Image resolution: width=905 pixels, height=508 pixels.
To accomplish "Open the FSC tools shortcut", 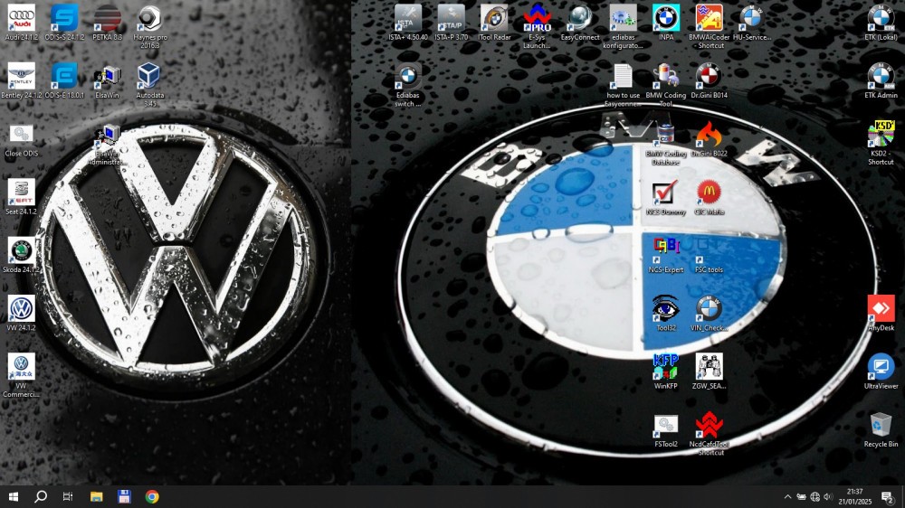I will tap(710, 256).
